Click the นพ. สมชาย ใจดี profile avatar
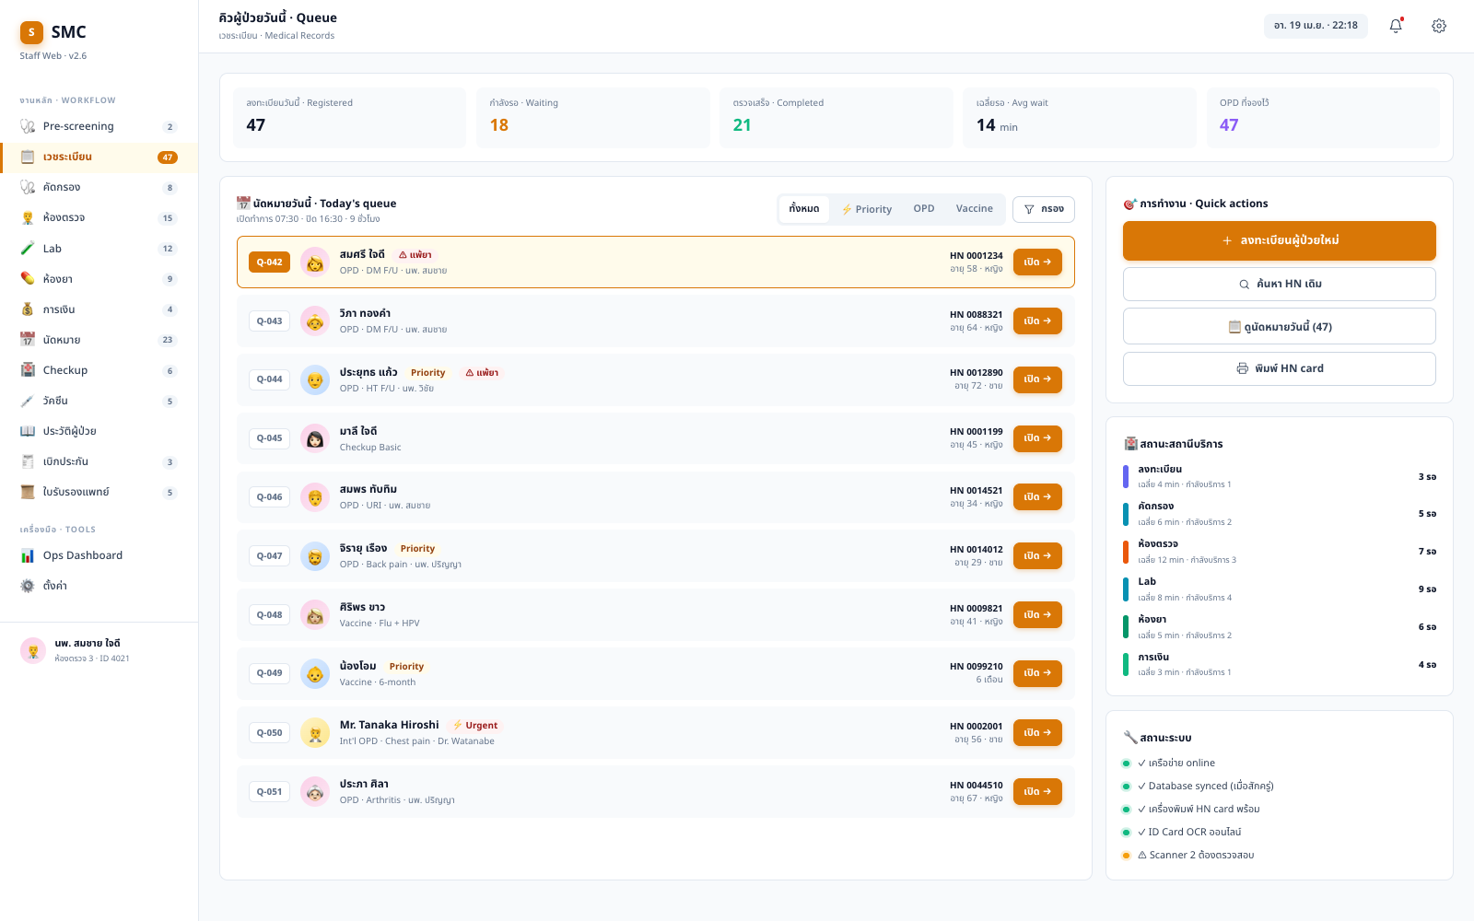Image resolution: width=1474 pixels, height=921 pixels. pyautogui.click(x=33, y=650)
